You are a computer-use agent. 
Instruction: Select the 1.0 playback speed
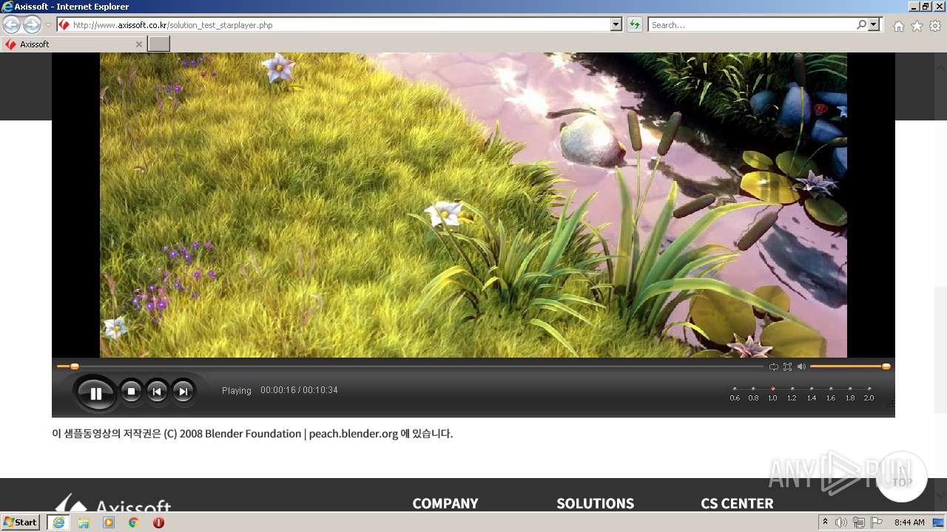click(772, 393)
